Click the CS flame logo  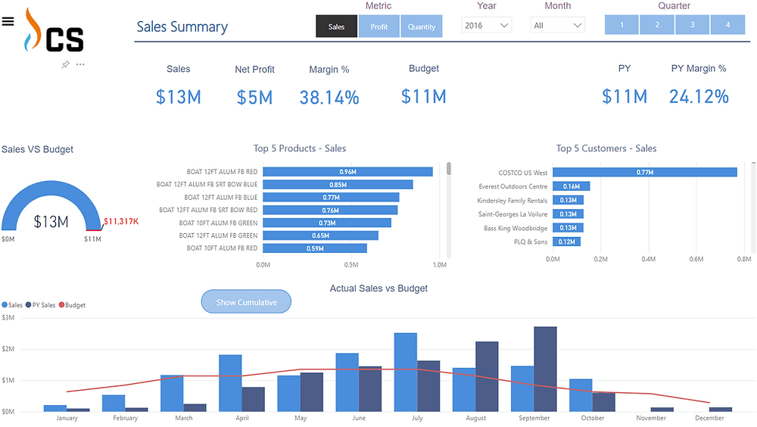pos(54,30)
